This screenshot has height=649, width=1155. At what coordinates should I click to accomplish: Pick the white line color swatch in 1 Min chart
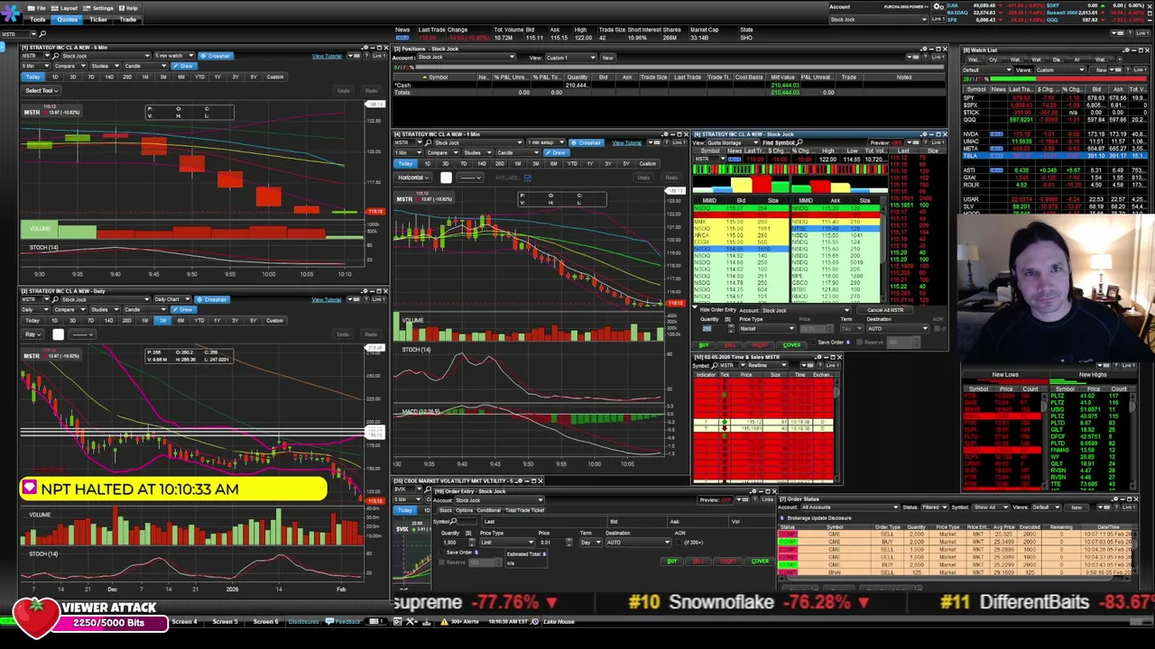point(446,178)
